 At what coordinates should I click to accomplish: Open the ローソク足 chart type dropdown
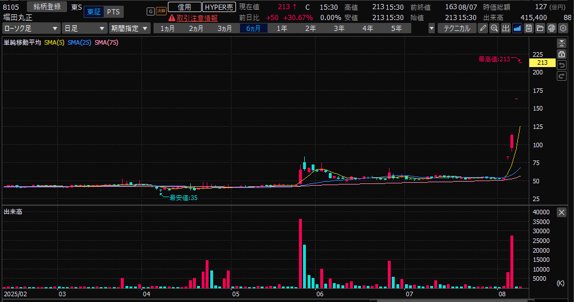[x=31, y=28]
